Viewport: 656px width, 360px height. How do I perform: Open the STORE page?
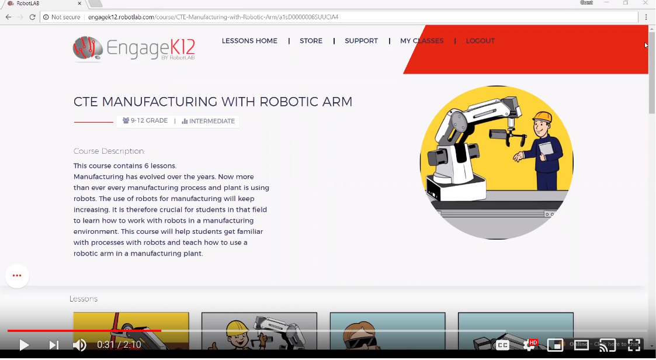(x=311, y=41)
